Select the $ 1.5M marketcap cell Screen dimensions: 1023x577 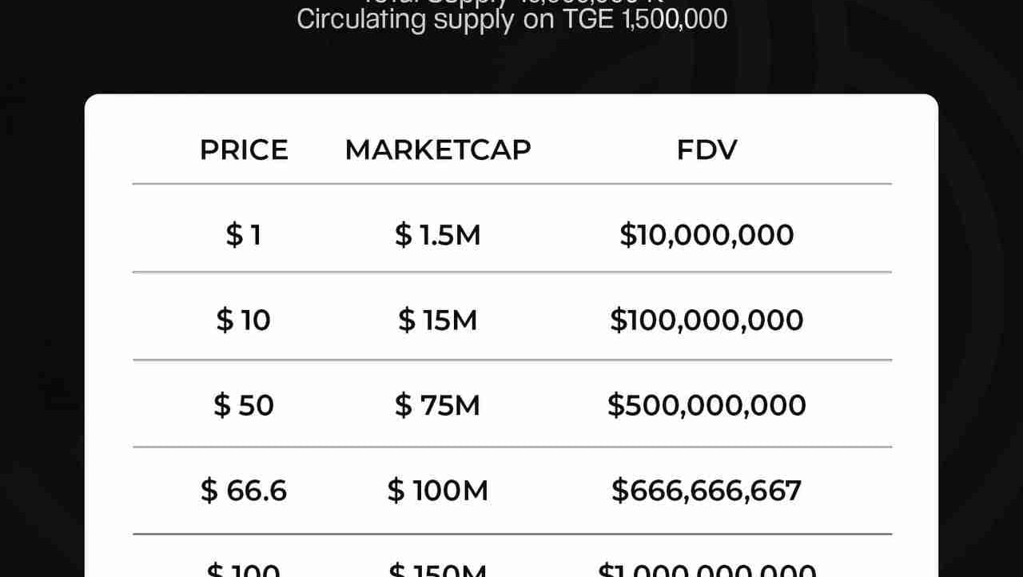437,235
